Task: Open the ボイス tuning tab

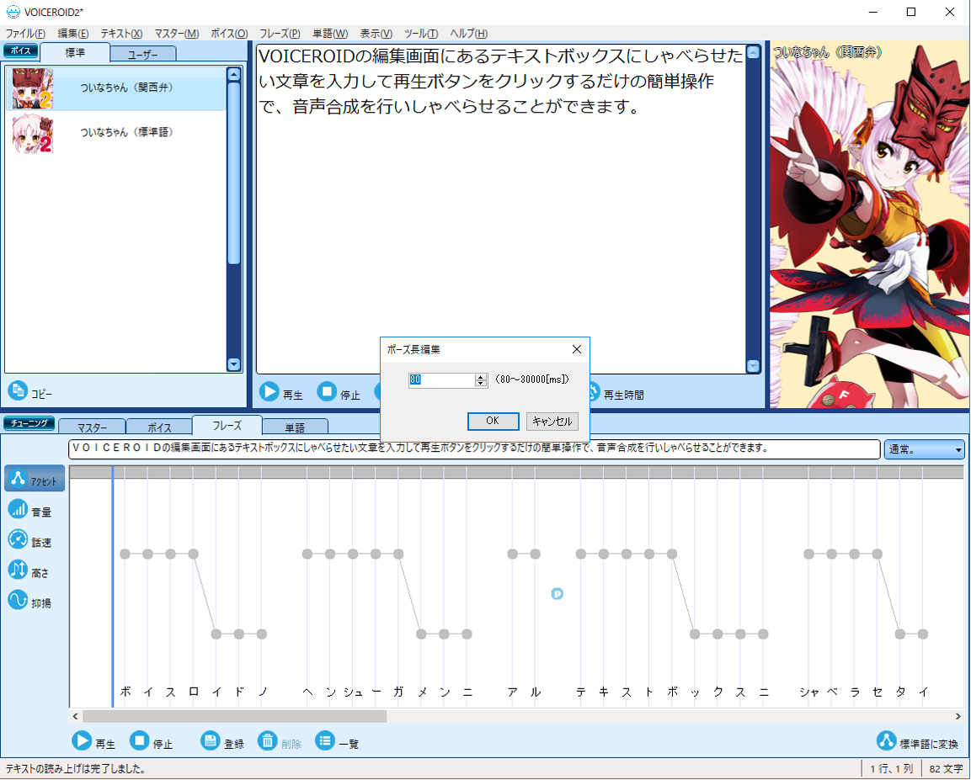Action: tap(159, 427)
